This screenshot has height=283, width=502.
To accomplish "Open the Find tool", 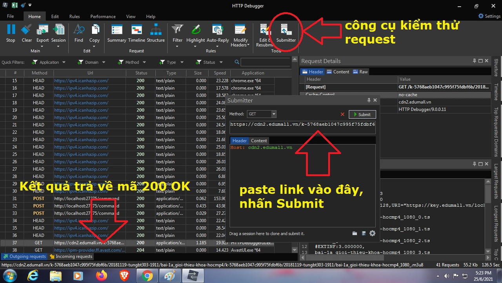I will 79,33.
